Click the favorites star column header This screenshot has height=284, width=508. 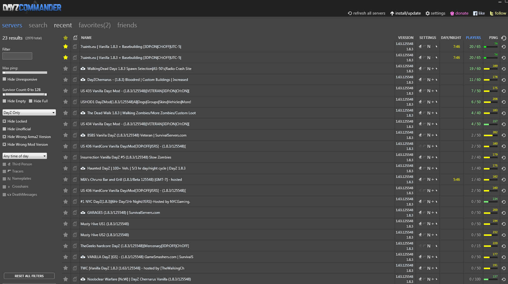[x=66, y=38]
